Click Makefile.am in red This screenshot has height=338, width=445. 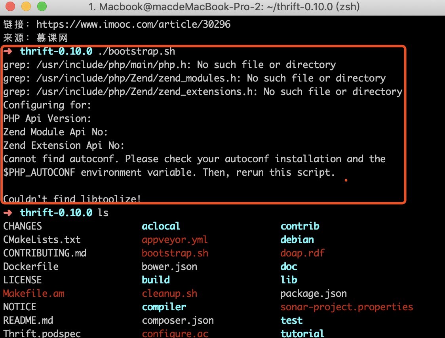pos(34,293)
